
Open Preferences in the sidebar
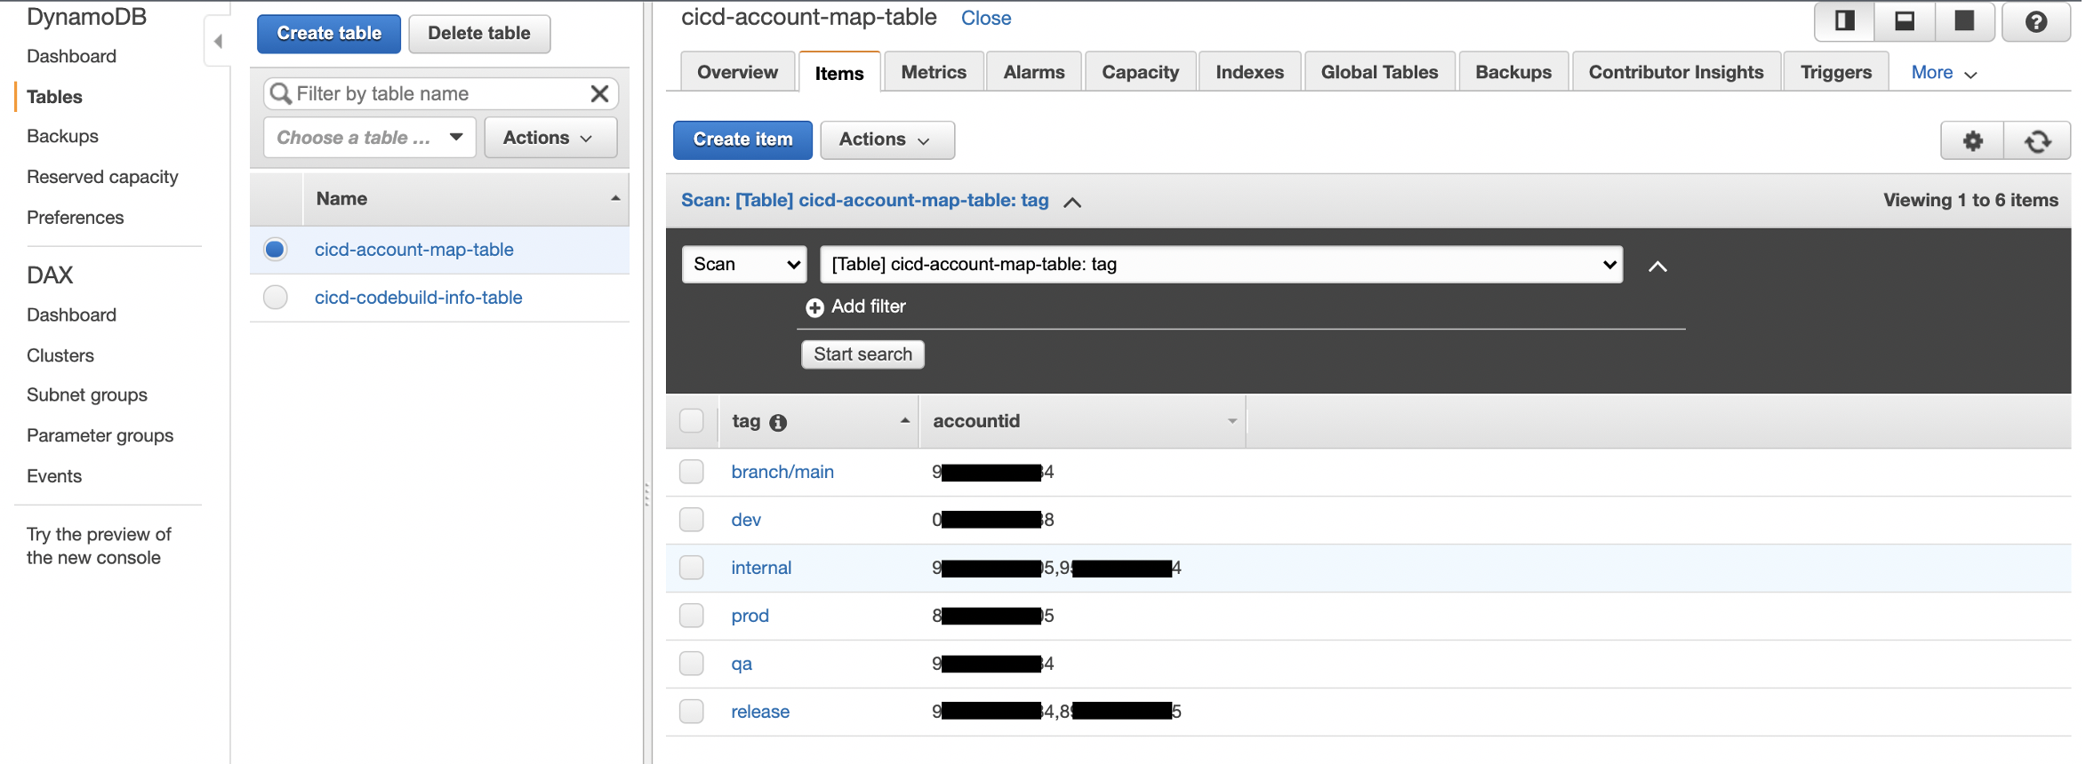pos(75,218)
